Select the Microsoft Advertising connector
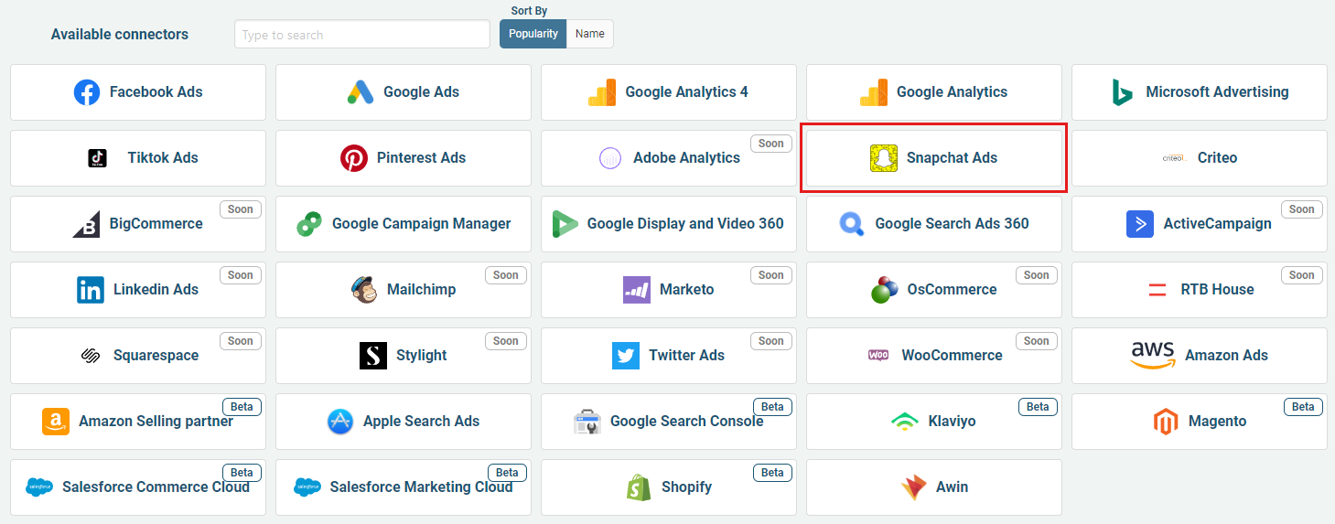The image size is (1335, 524). pos(1199,92)
